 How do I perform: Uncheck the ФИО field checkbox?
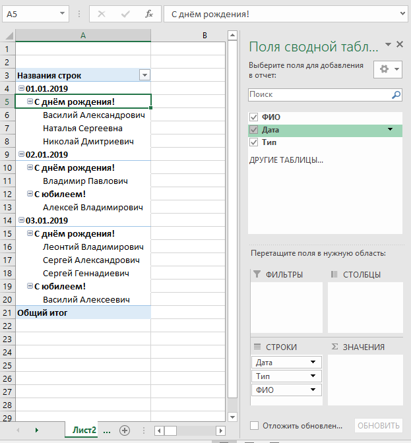254,117
